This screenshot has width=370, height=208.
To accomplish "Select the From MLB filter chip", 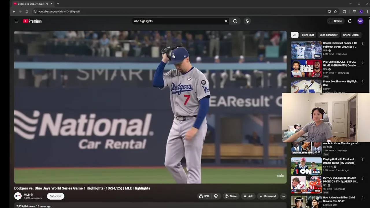I will pos(308,35).
